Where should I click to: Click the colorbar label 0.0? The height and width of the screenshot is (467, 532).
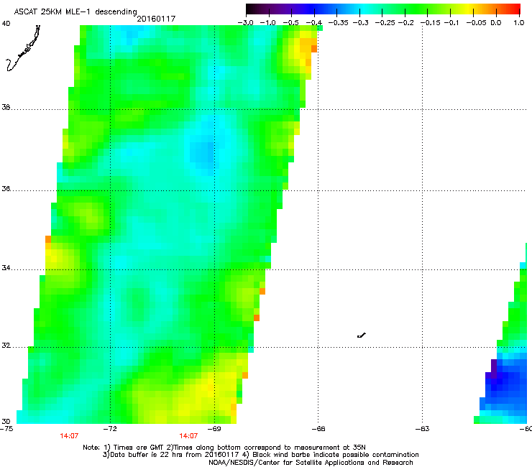(x=496, y=23)
